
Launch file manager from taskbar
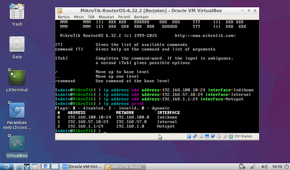coord(19,167)
